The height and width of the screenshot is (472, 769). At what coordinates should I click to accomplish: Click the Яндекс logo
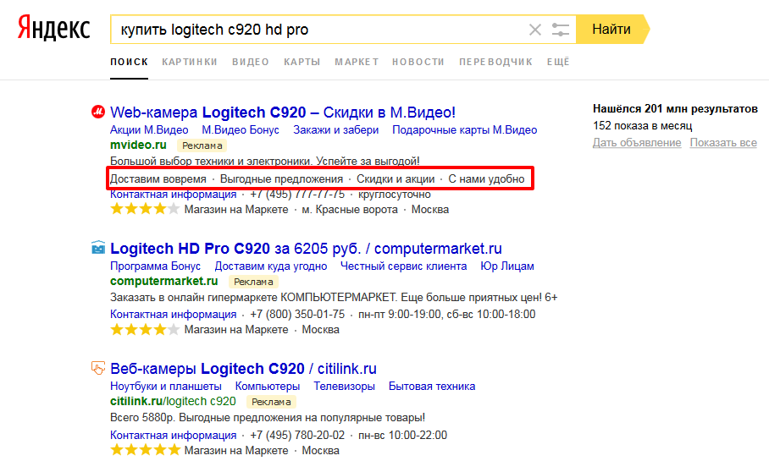[x=54, y=28]
